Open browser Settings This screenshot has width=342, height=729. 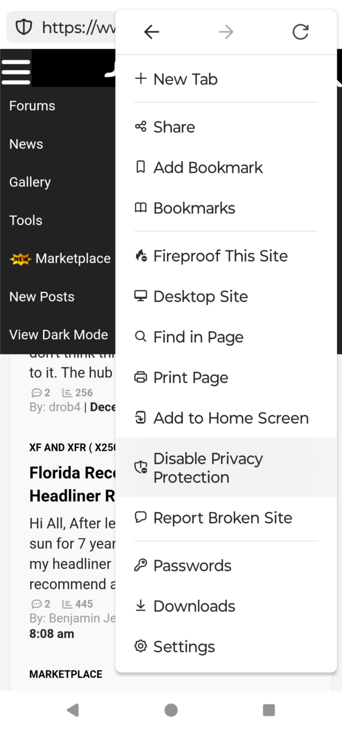[226, 647]
